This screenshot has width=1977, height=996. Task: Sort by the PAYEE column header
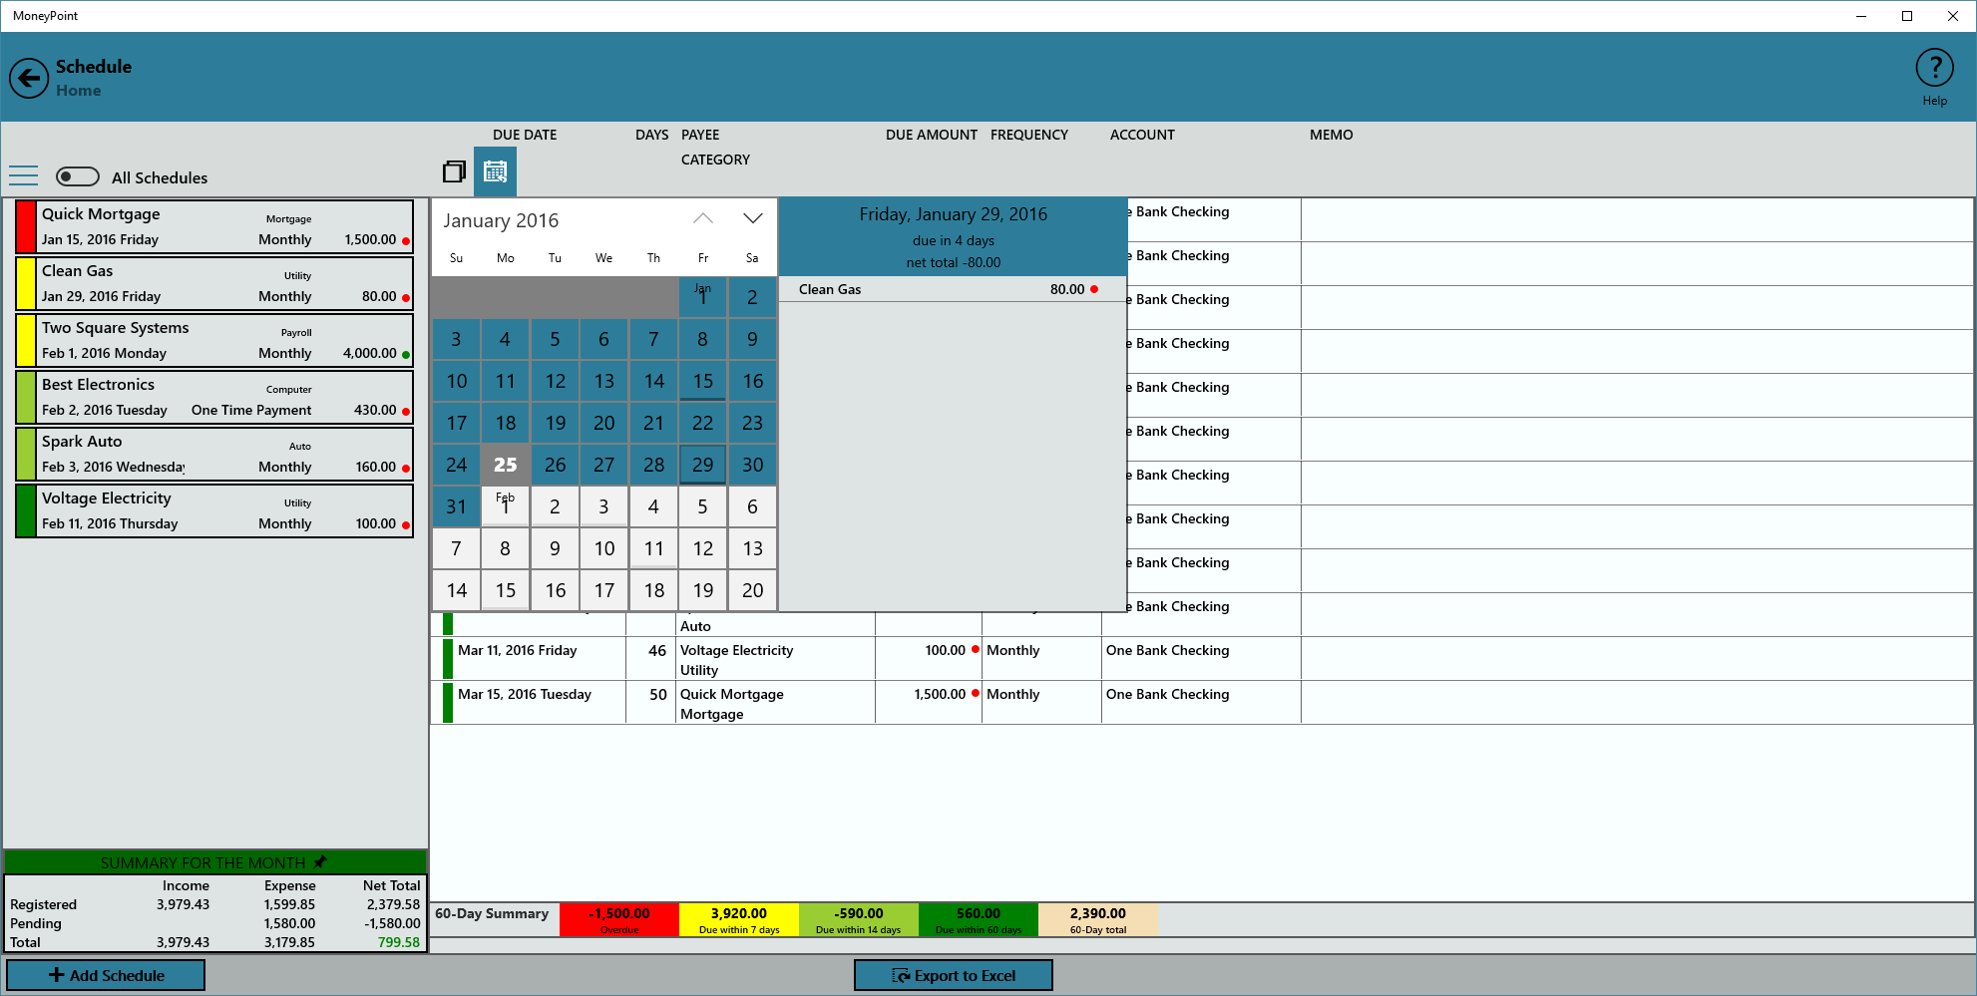pyautogui.click(x=700, y=135)
